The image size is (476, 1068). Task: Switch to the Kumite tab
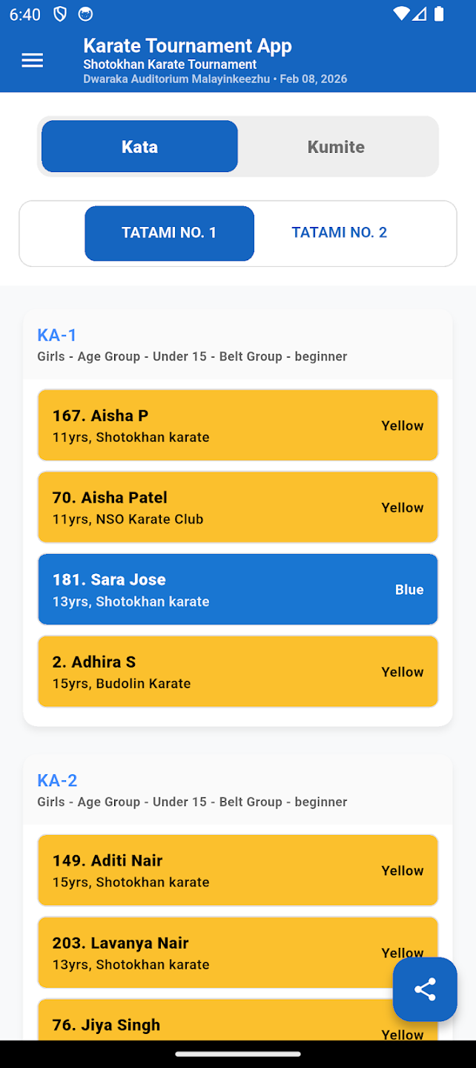[336, 146]
